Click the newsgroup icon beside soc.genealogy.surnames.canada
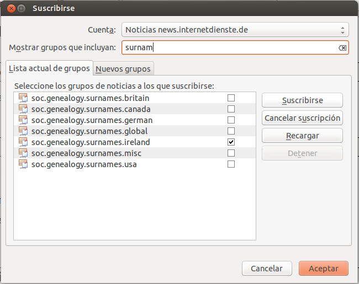Image resolution: width=359 pixels, height=284 pixels. click(x=23, y=109)
